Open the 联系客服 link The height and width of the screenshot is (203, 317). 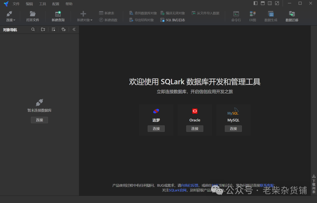coord(267,185)
